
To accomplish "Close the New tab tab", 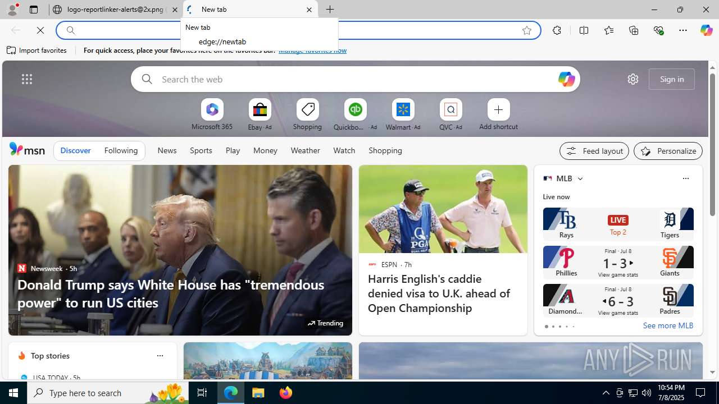I will coord(309,10).
